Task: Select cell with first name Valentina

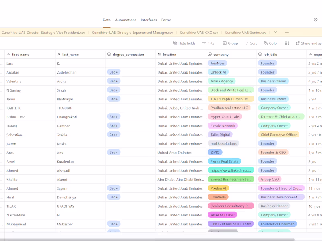Action: pyautogui.click(x=30, y=81)
